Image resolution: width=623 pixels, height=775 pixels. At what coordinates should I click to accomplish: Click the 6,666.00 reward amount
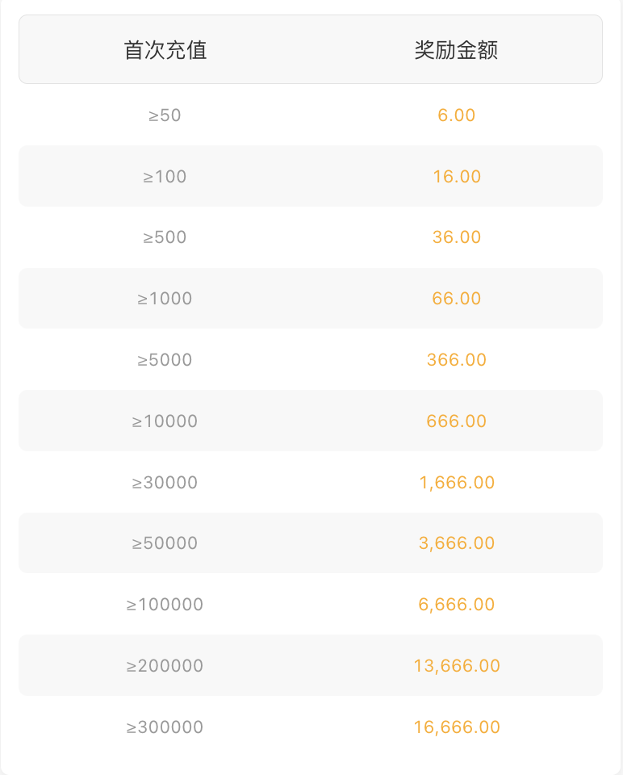457,605
